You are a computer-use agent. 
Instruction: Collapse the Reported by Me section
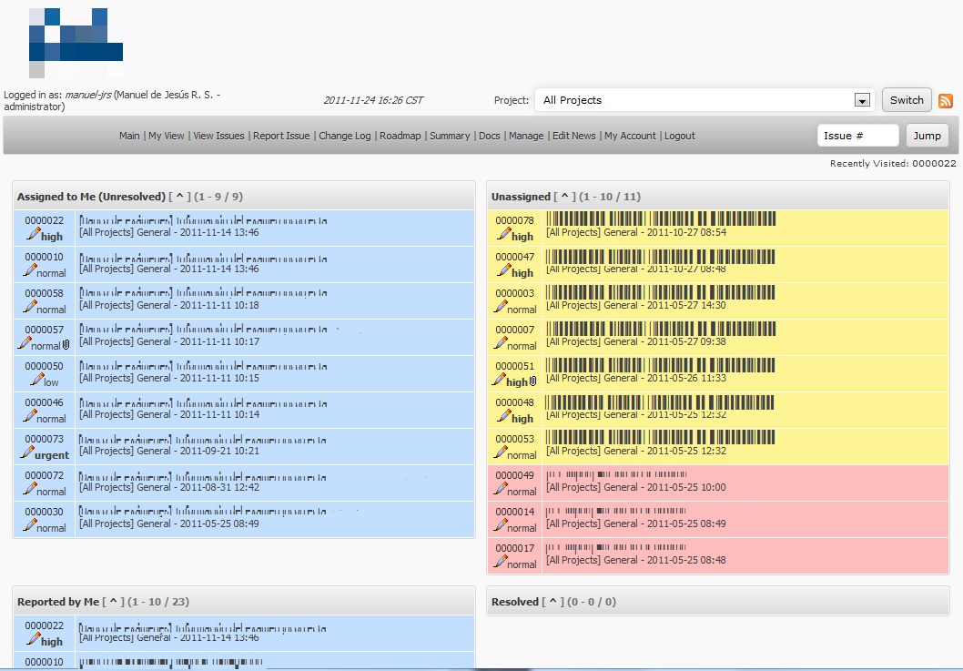point(113,602)
